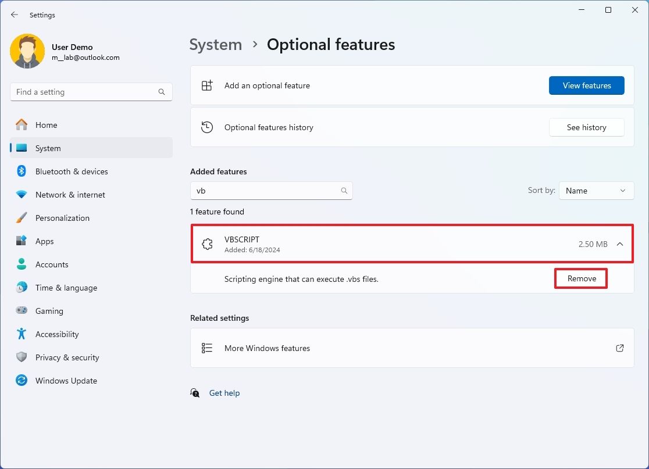Go back with the Settings back arrow
This screenshot has height=469, width=649.
click(x=15, y=15)
